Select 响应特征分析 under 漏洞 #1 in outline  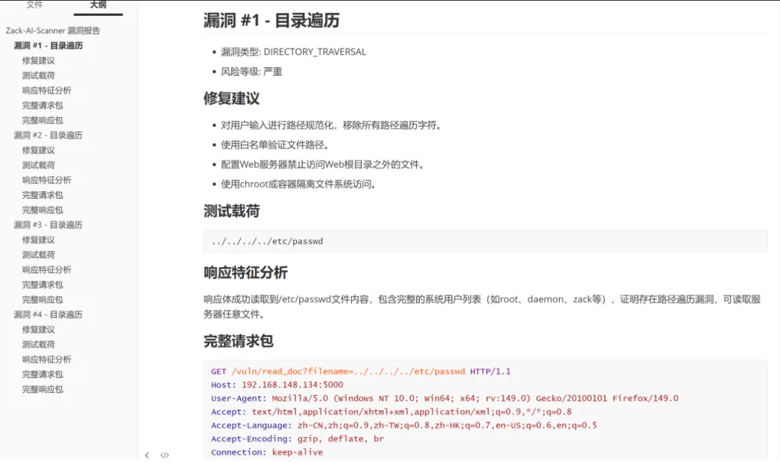pyautogui.click(x=47, y=90)
